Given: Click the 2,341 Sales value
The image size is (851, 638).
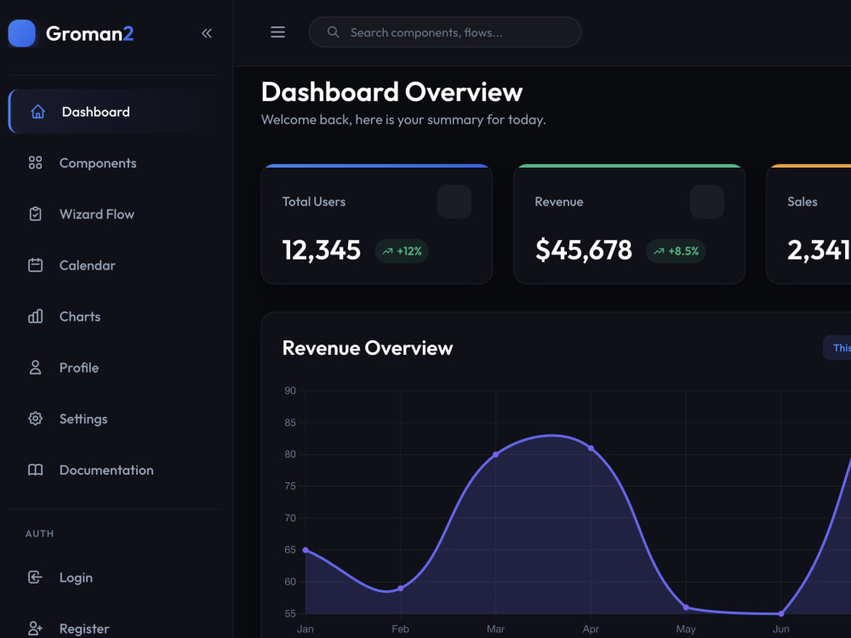Looking at the screenshot, I should 819,250.
